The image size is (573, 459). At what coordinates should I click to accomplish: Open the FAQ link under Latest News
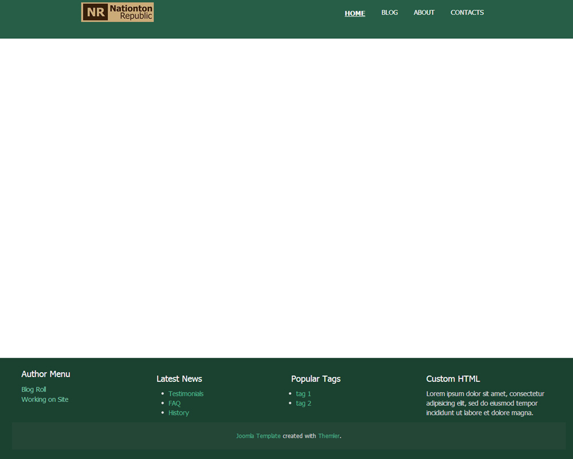174,403
